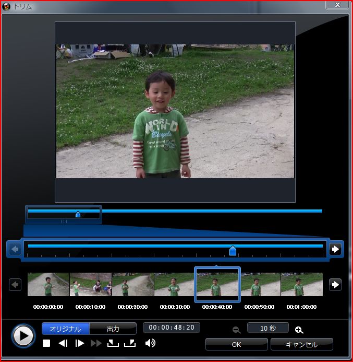Step forward one frame
353x362 pixels.
(x=80, y=343)
